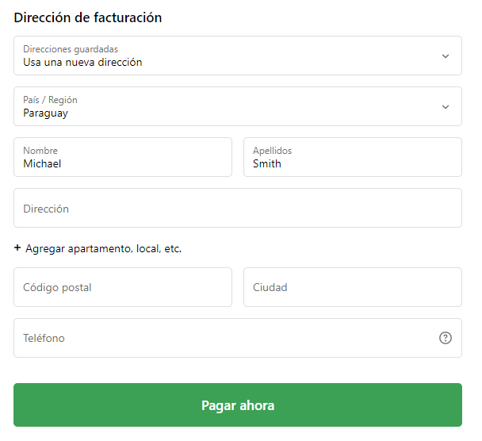482x441 pixels.
Task: Click the chevron arrow in País / Región
Action: (446, 107)
